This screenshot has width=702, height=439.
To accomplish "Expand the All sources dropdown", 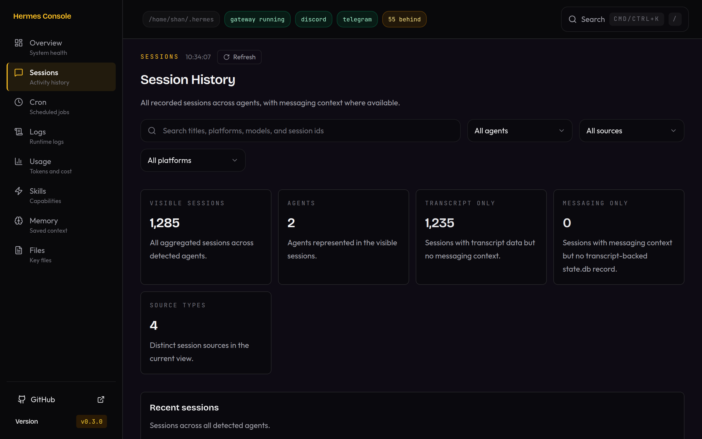I will 631,131.
